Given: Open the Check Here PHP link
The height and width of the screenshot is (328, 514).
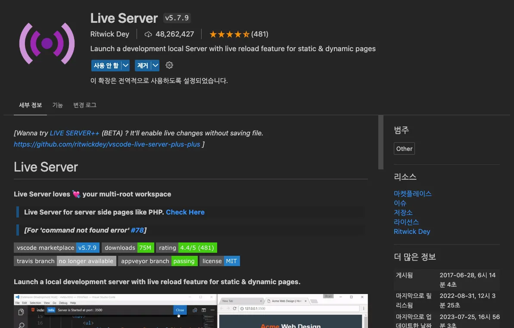Looking at the screenshot, I should point(185,212).
